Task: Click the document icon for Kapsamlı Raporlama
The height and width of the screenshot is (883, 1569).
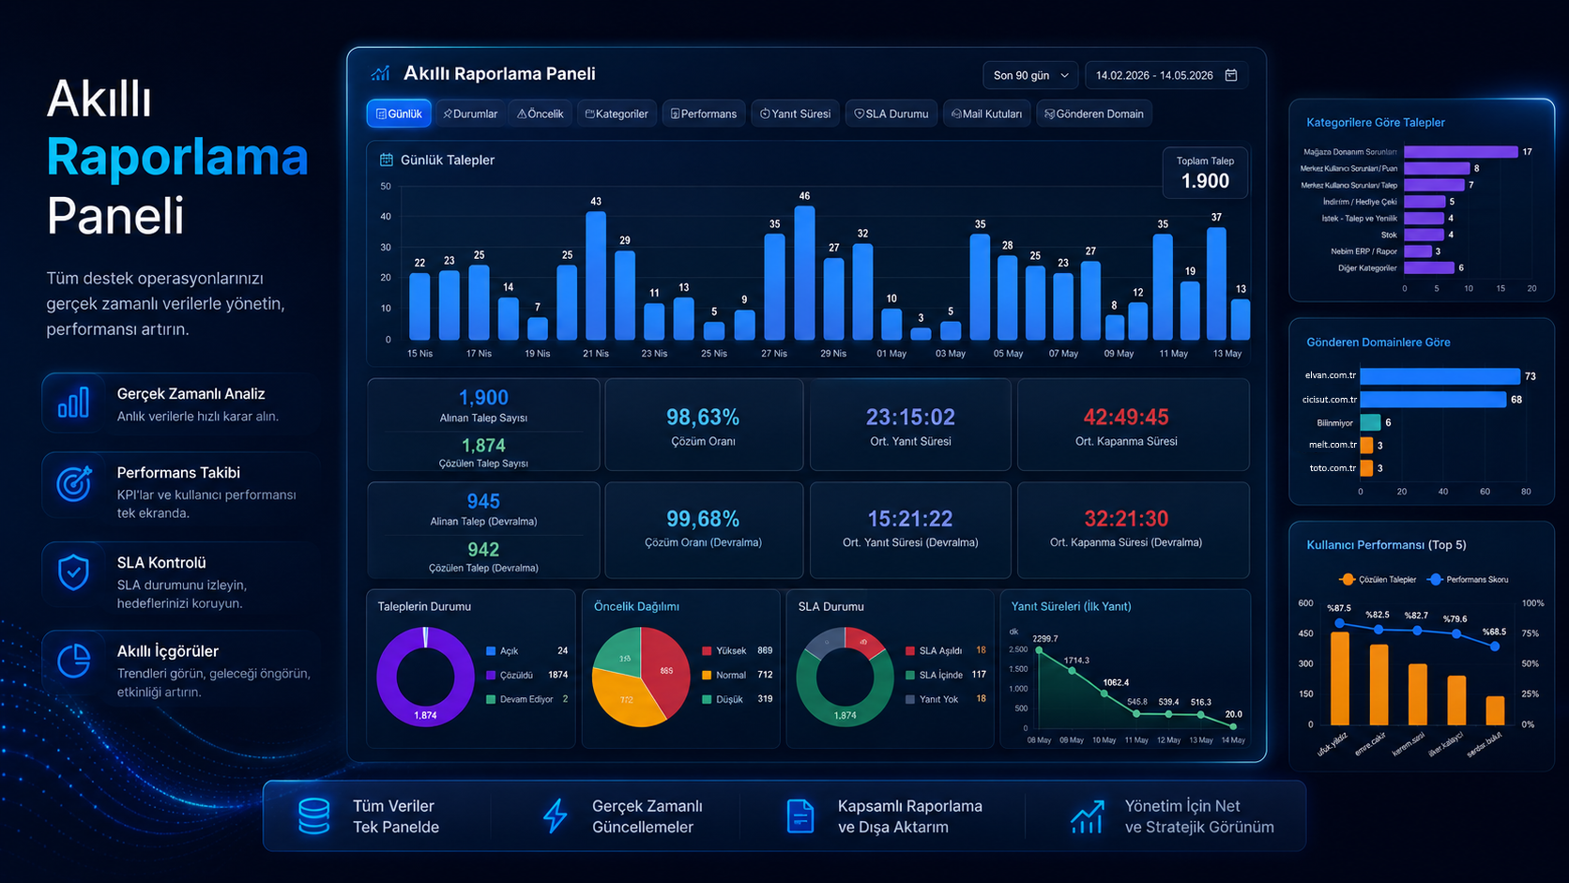Action: (x=800, y=816)
